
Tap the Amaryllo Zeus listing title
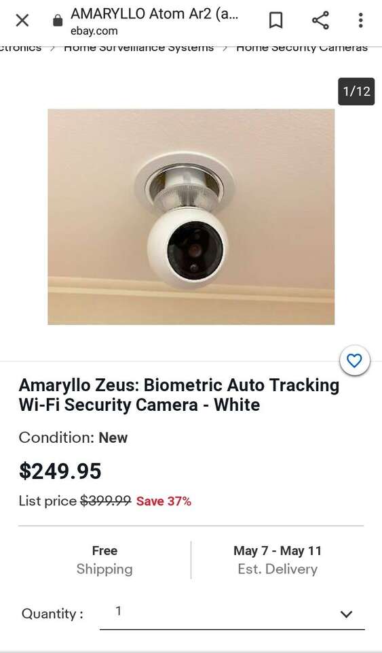tap(179, 395)
